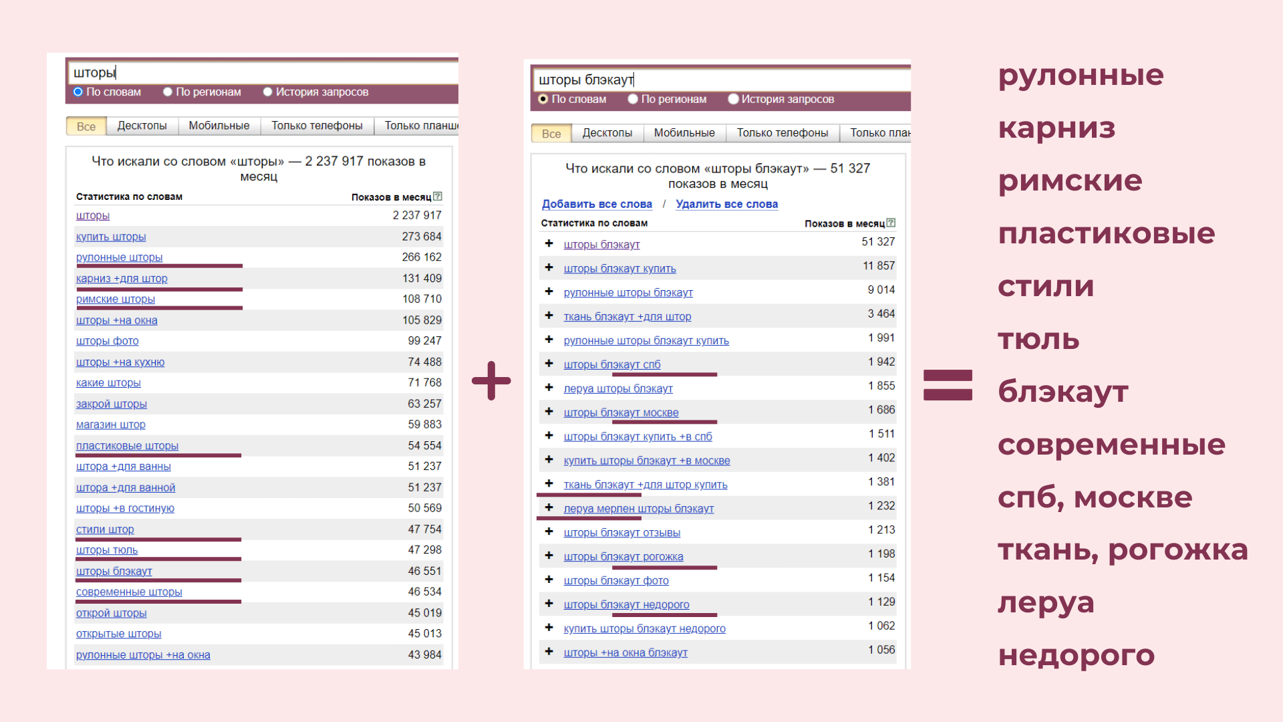Switch to «Все» tab in left panel
1283x722 pixels.
(x=86, y=126)
